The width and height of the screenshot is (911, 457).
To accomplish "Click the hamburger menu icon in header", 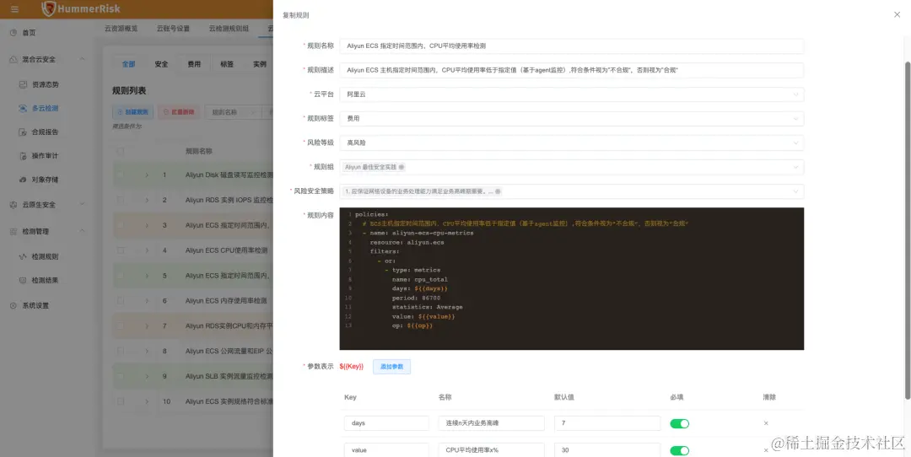I will [14, 9].
